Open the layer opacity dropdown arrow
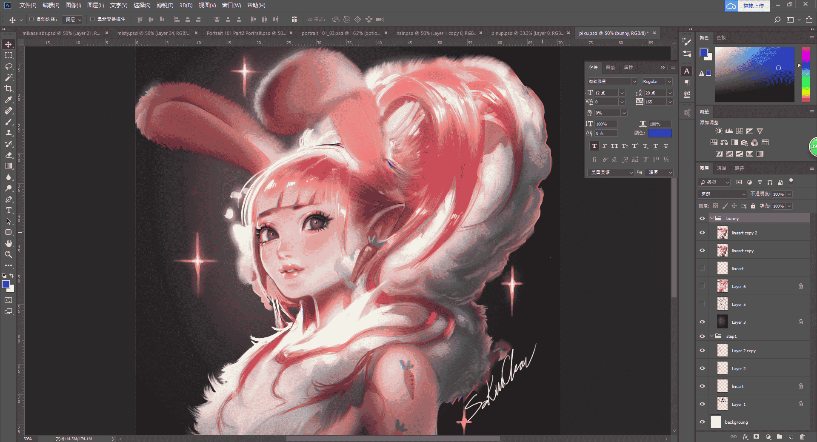This screenshot has height=442, width=817. (x=789, y=194)
